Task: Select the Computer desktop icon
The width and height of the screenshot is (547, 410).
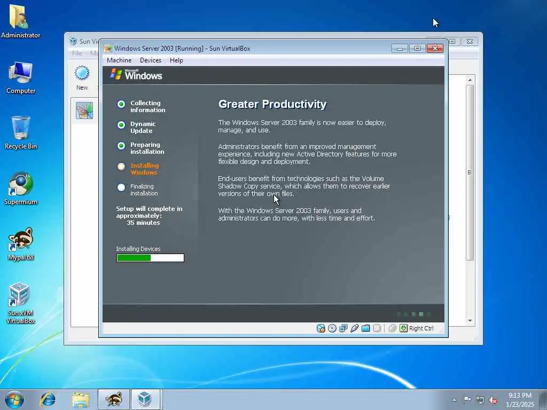Action: 21,77
